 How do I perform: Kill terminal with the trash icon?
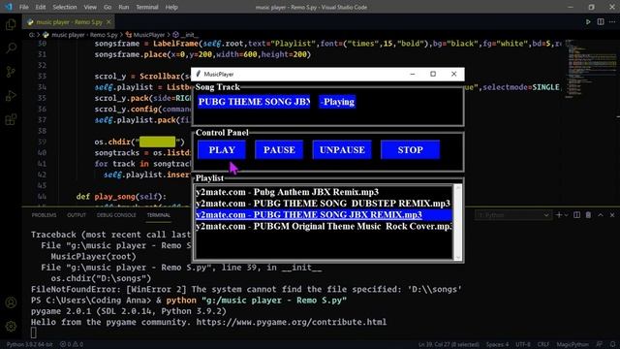pos(588,215)
